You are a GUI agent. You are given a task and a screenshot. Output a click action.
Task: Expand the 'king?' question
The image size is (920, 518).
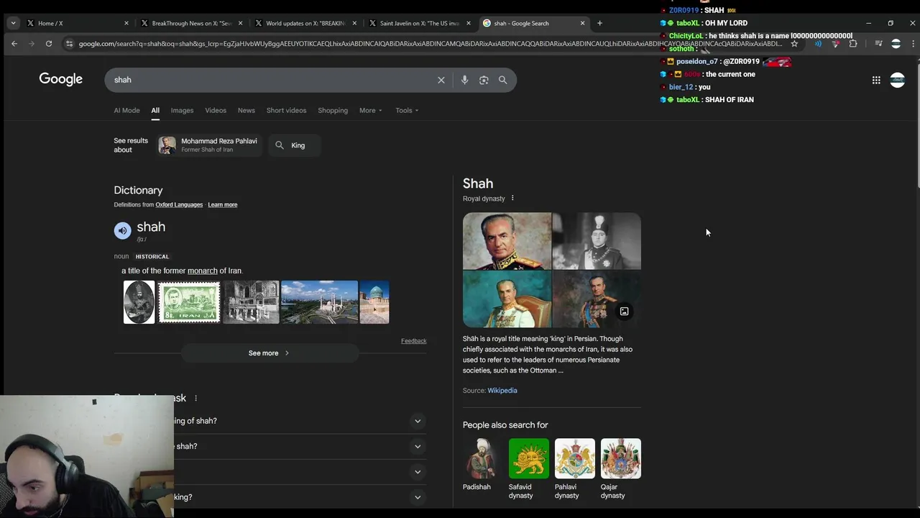coord(418,497)
